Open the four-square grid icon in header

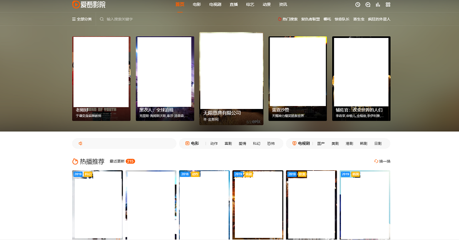[388, 5]
